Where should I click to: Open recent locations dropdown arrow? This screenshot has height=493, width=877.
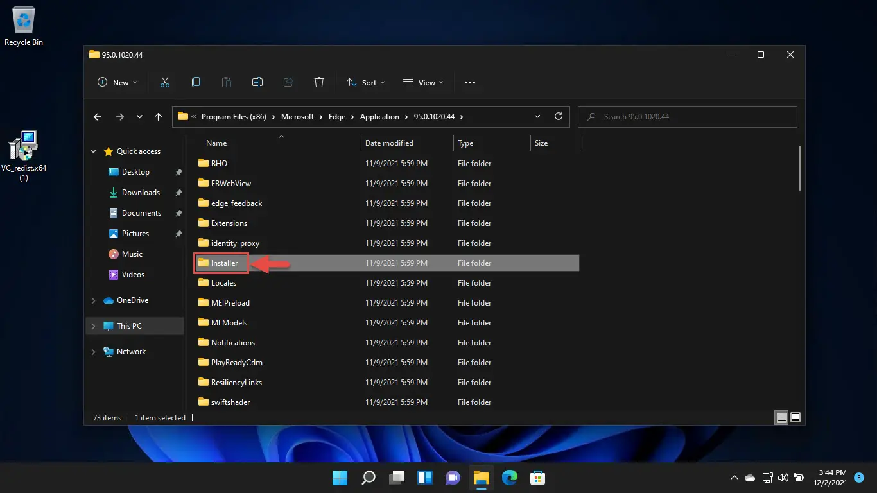pos(139,117)
